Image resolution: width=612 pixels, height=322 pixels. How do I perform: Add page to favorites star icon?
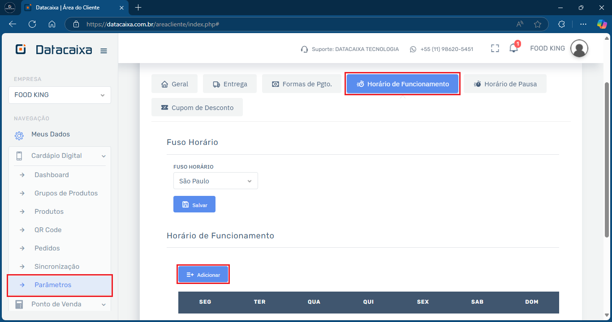[538, 24]
